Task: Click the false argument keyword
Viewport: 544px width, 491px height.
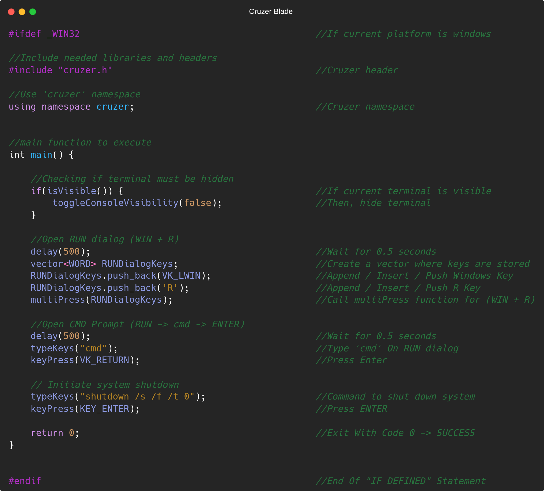Action: pyautogui.click(x=198, y=203)
